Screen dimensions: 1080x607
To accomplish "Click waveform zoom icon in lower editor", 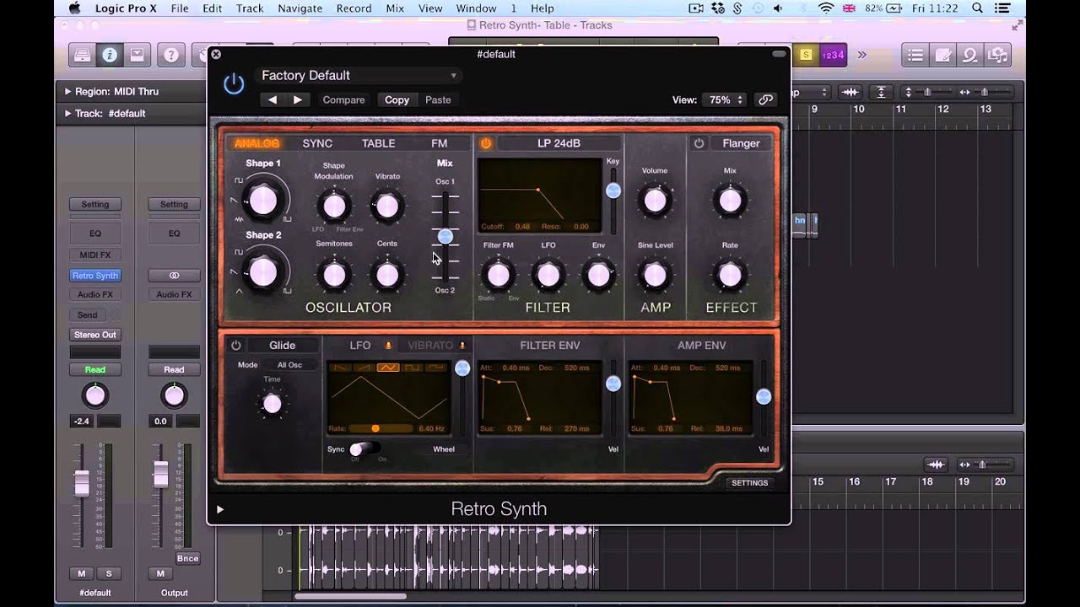I will pyautogui.click(x=935, y=464).
